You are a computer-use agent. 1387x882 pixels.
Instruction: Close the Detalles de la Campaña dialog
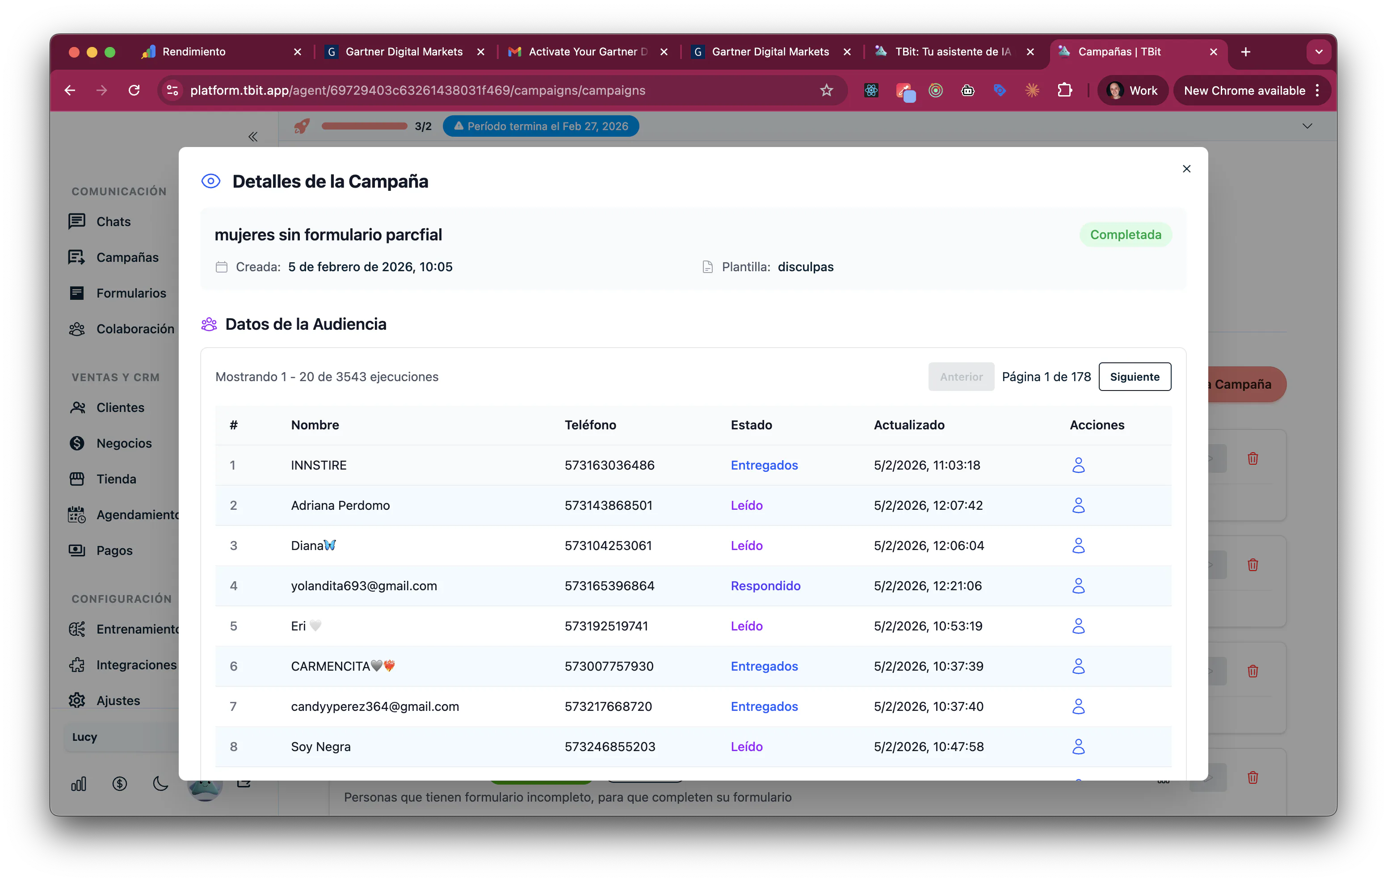1186,169
